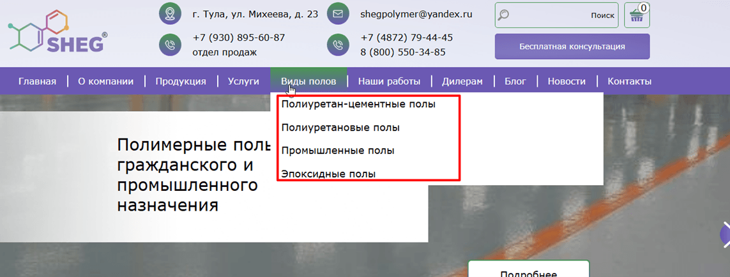Click the next slide arrow

(x=726, y=235)
